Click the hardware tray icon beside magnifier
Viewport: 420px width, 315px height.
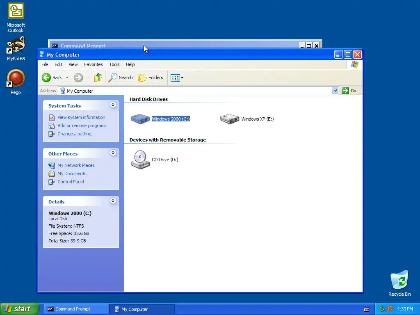coord(382,309)
